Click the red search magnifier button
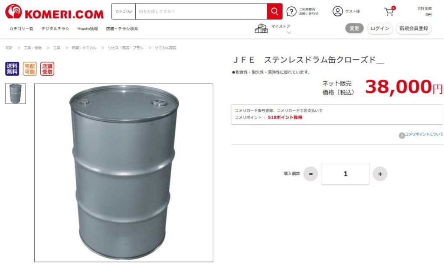 [274, 11]
